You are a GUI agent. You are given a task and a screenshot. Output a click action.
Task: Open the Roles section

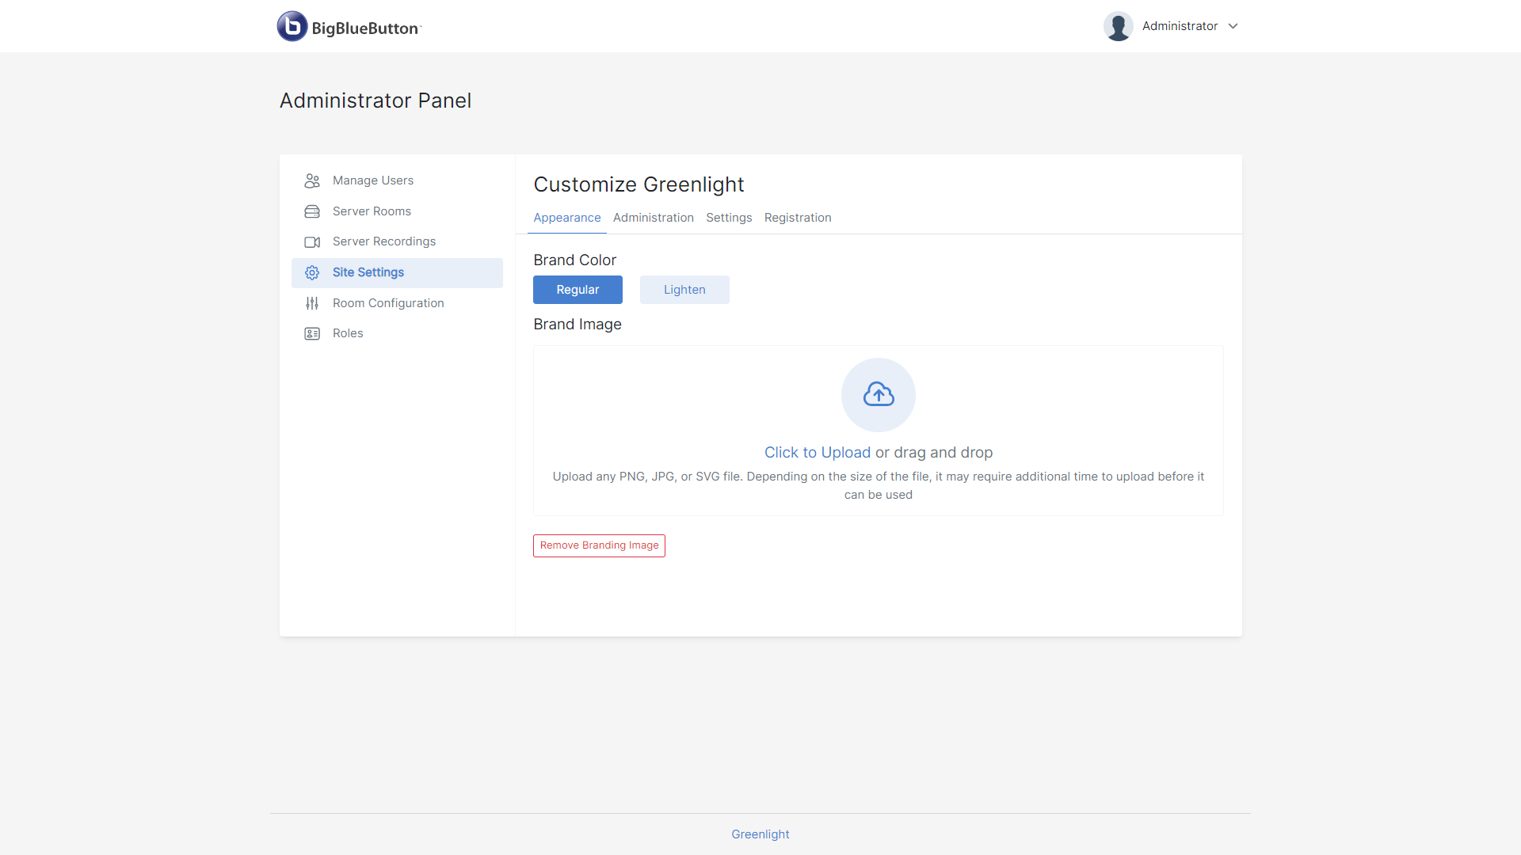coord(397,333)
